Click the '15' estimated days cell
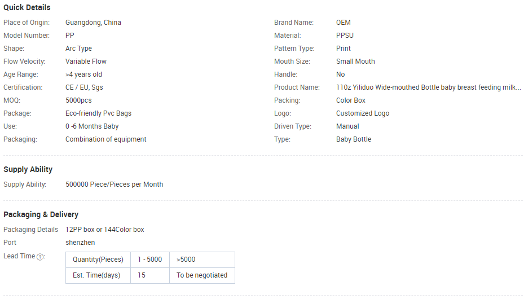The image size is (524, 299). pyautogui.click(x=142, y=275)
